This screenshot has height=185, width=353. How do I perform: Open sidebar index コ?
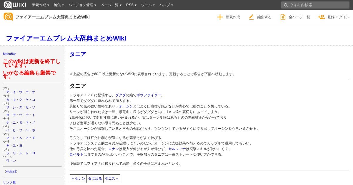(x=34, y=100)
